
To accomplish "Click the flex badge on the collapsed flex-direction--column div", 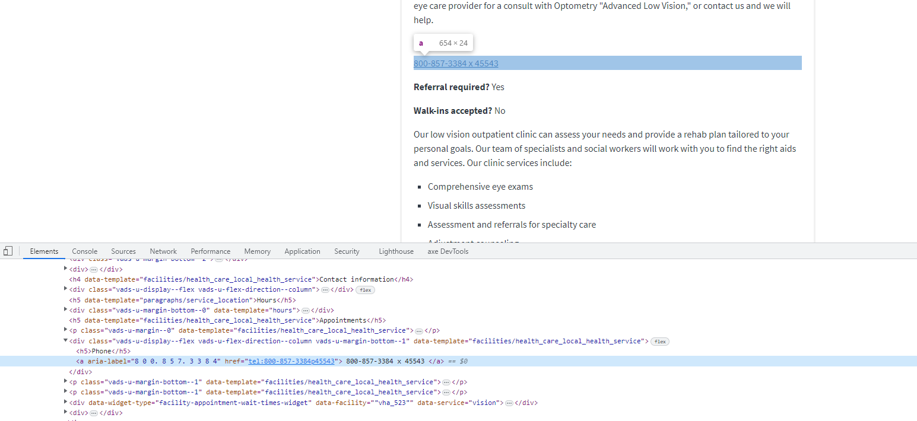I will [365, 290].
